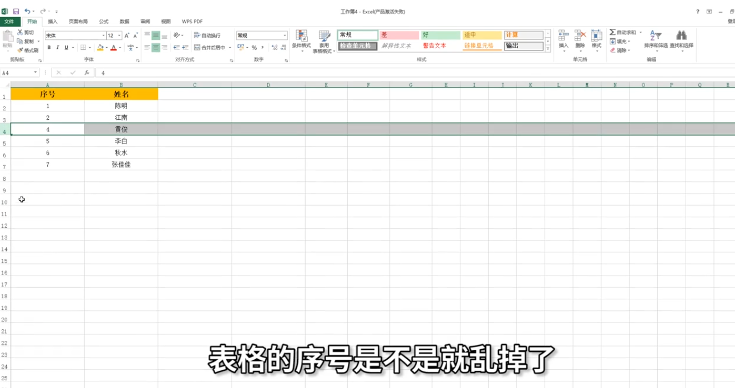This screenshot has width=735, height=388.
Task: Toggle underline formatting
Action: pyautogui.click(x=65, y=47)
